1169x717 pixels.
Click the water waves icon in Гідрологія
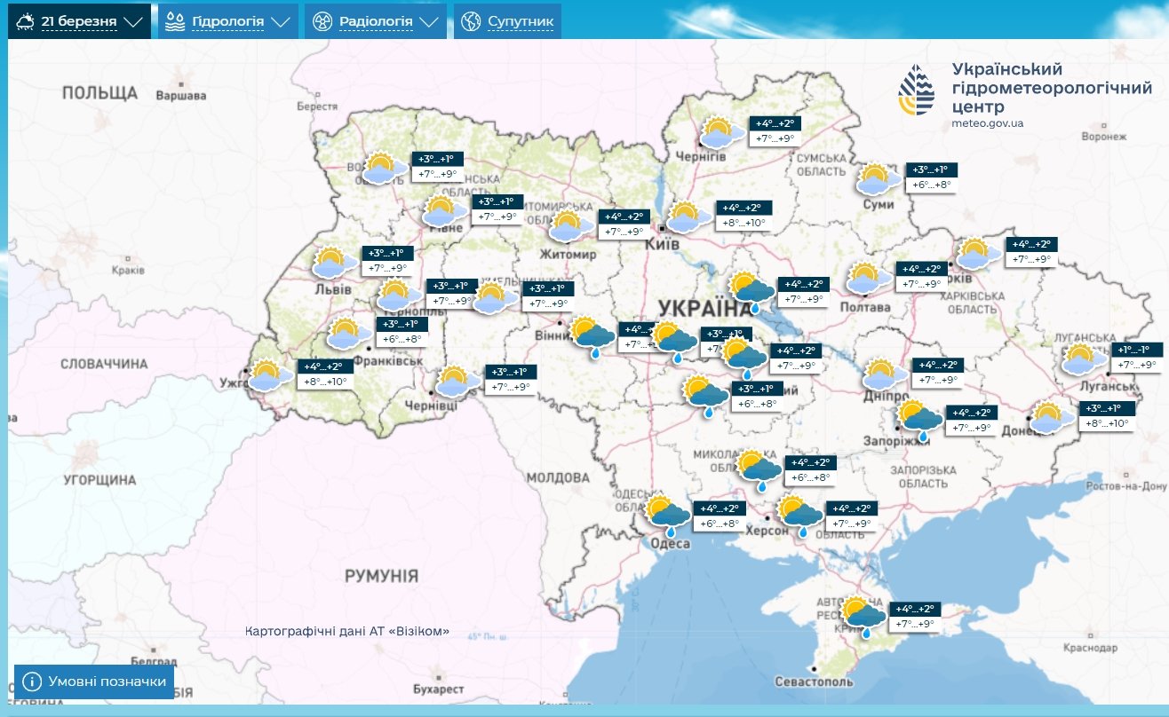click(176, 21)
